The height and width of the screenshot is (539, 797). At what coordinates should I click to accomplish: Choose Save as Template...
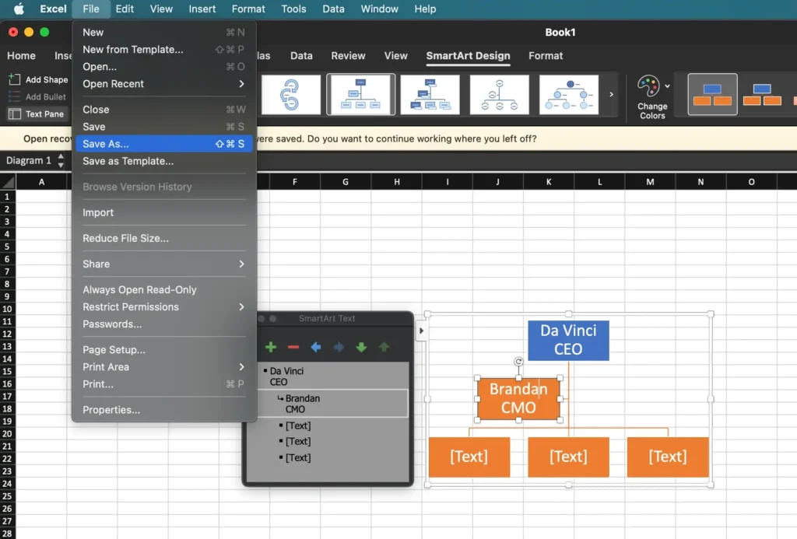tap(163, 161)
